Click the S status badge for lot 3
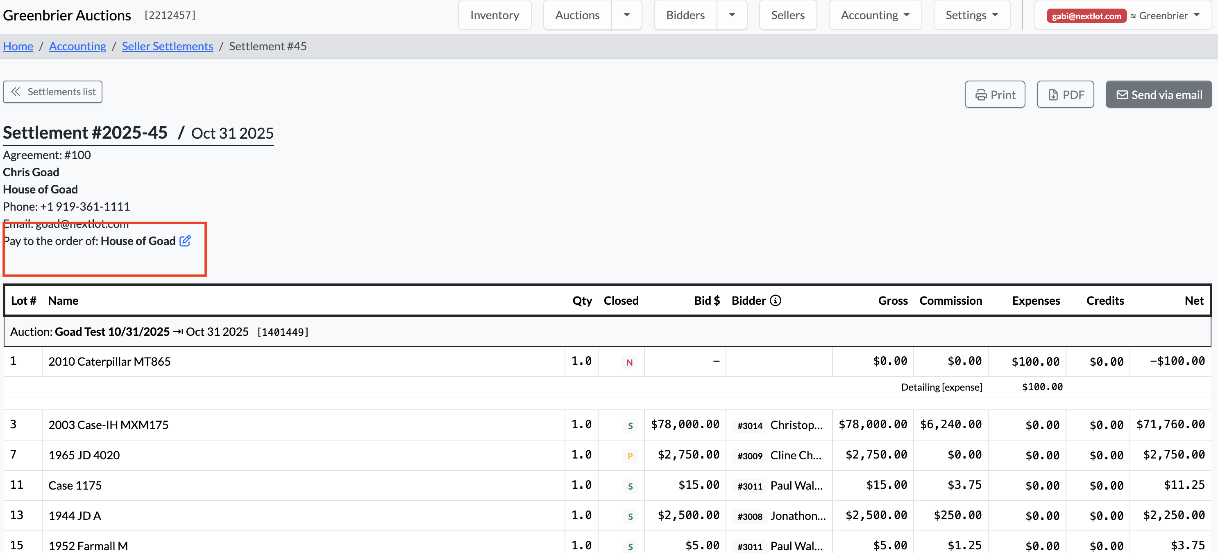 coord(630,425)
